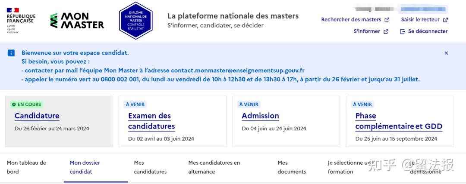The height and width of the screenshot is (184, 466).
Task: Click the blue info icon in banner
Action: pyautogui.click(x=11, y=53)
